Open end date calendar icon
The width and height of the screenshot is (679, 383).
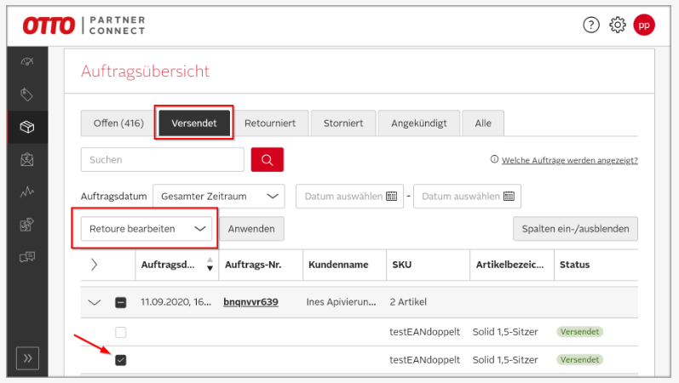pyautogui.click(x=509, y=196)
